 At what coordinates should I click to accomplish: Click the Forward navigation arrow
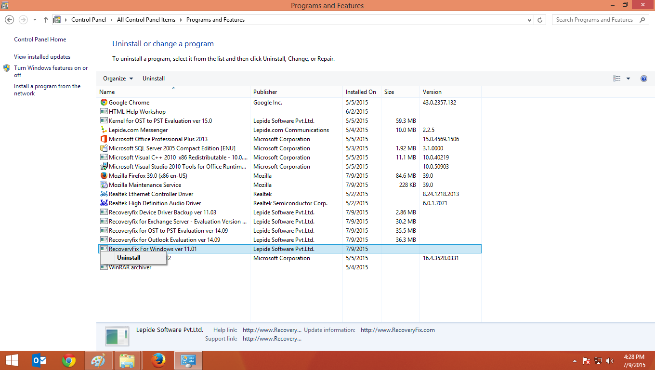pos(23,20)
